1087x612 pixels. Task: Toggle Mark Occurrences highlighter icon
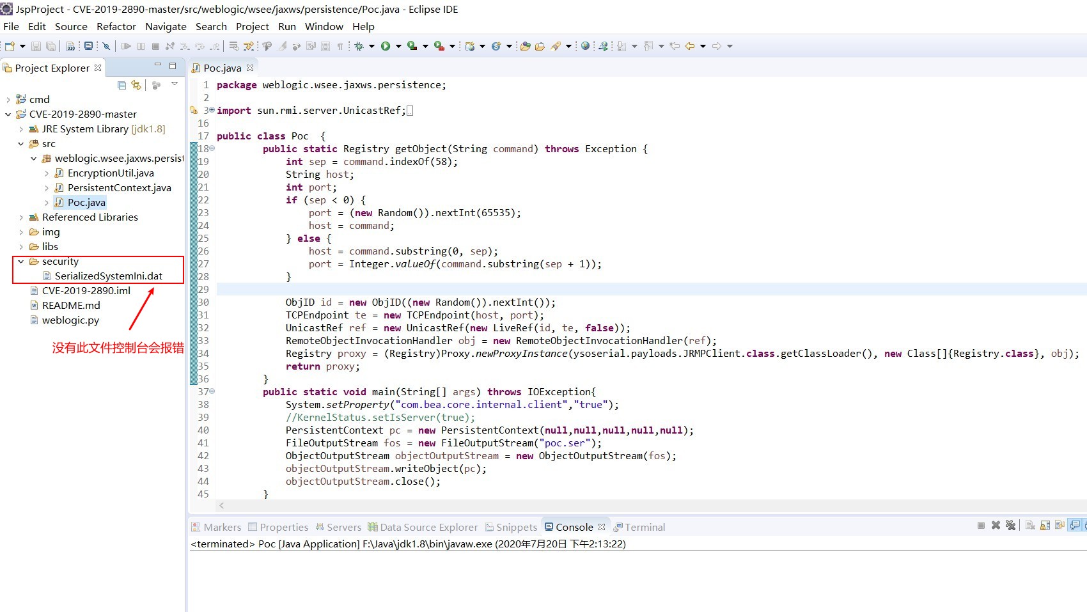(282, 46)
